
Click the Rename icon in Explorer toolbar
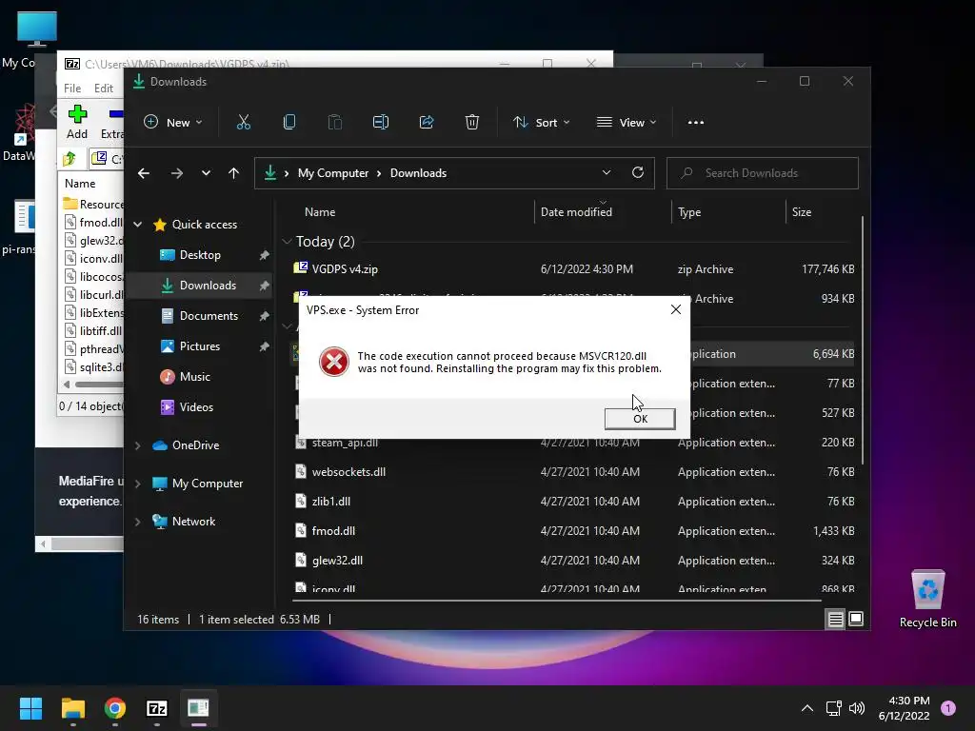(381, 123)
